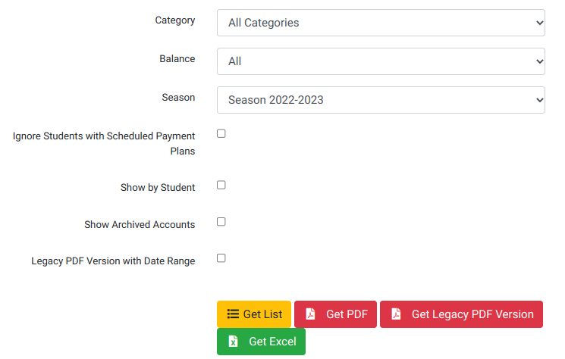The width and height of the screenshot is (565, 359).
Task: Click the Get PDF button
Action: click(x=335, y=314)
